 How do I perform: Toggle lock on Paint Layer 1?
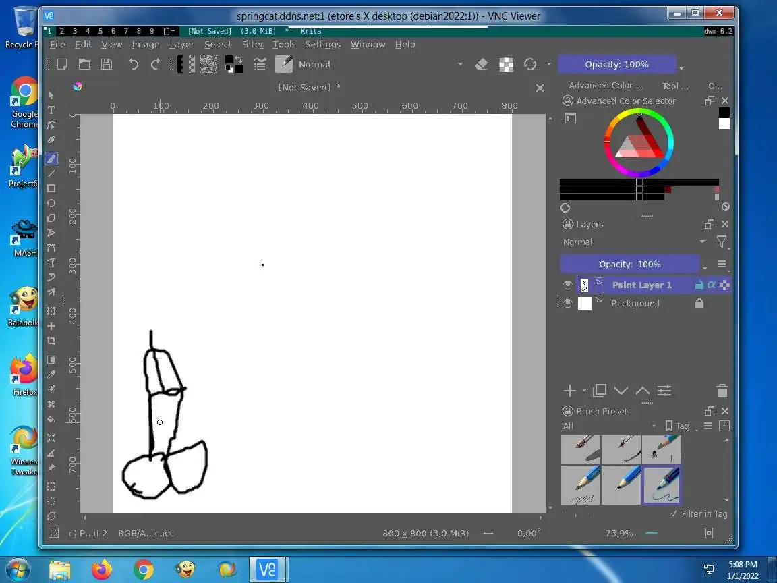[x=699, y=285]
